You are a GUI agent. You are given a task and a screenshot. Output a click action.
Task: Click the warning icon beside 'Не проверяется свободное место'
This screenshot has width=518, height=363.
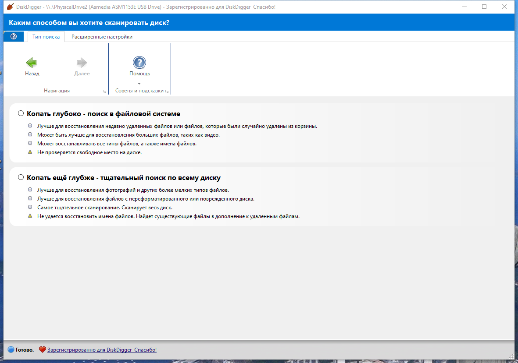pyautogui.click(x=30, y=152)
